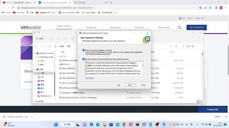Select Windows 3.1 iso file in list
Viewport: 229px width, 128px height.
[x=72, y=92]
